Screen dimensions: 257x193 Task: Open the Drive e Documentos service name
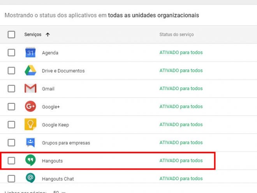(x=63, y=71)
